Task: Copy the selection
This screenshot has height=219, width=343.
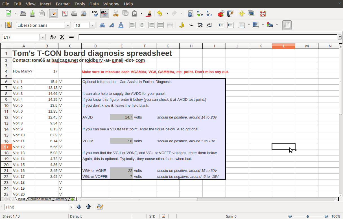Action: coord(125,13)
